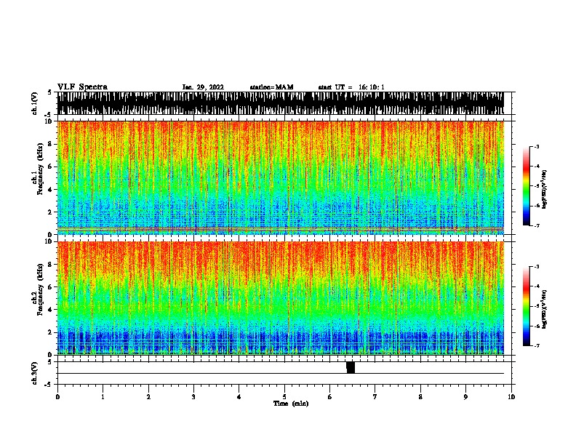Screen dimensions: 576x445
Task: Click the "4" frequency tick of the ch.2 spectrogram
Action: click(51, 310)
